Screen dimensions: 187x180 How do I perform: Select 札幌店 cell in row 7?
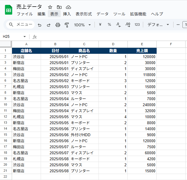click(x=26, y=87)
